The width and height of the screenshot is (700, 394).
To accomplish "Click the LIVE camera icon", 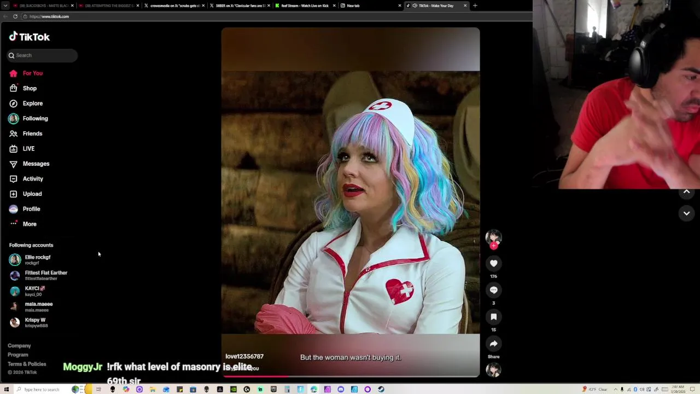I will point(14,149).
